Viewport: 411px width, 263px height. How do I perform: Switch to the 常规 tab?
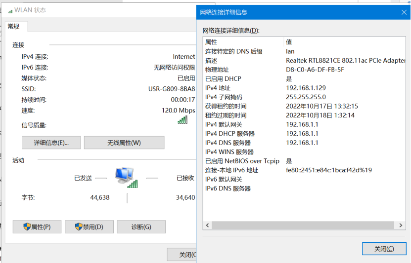click(x=14, y=26)
